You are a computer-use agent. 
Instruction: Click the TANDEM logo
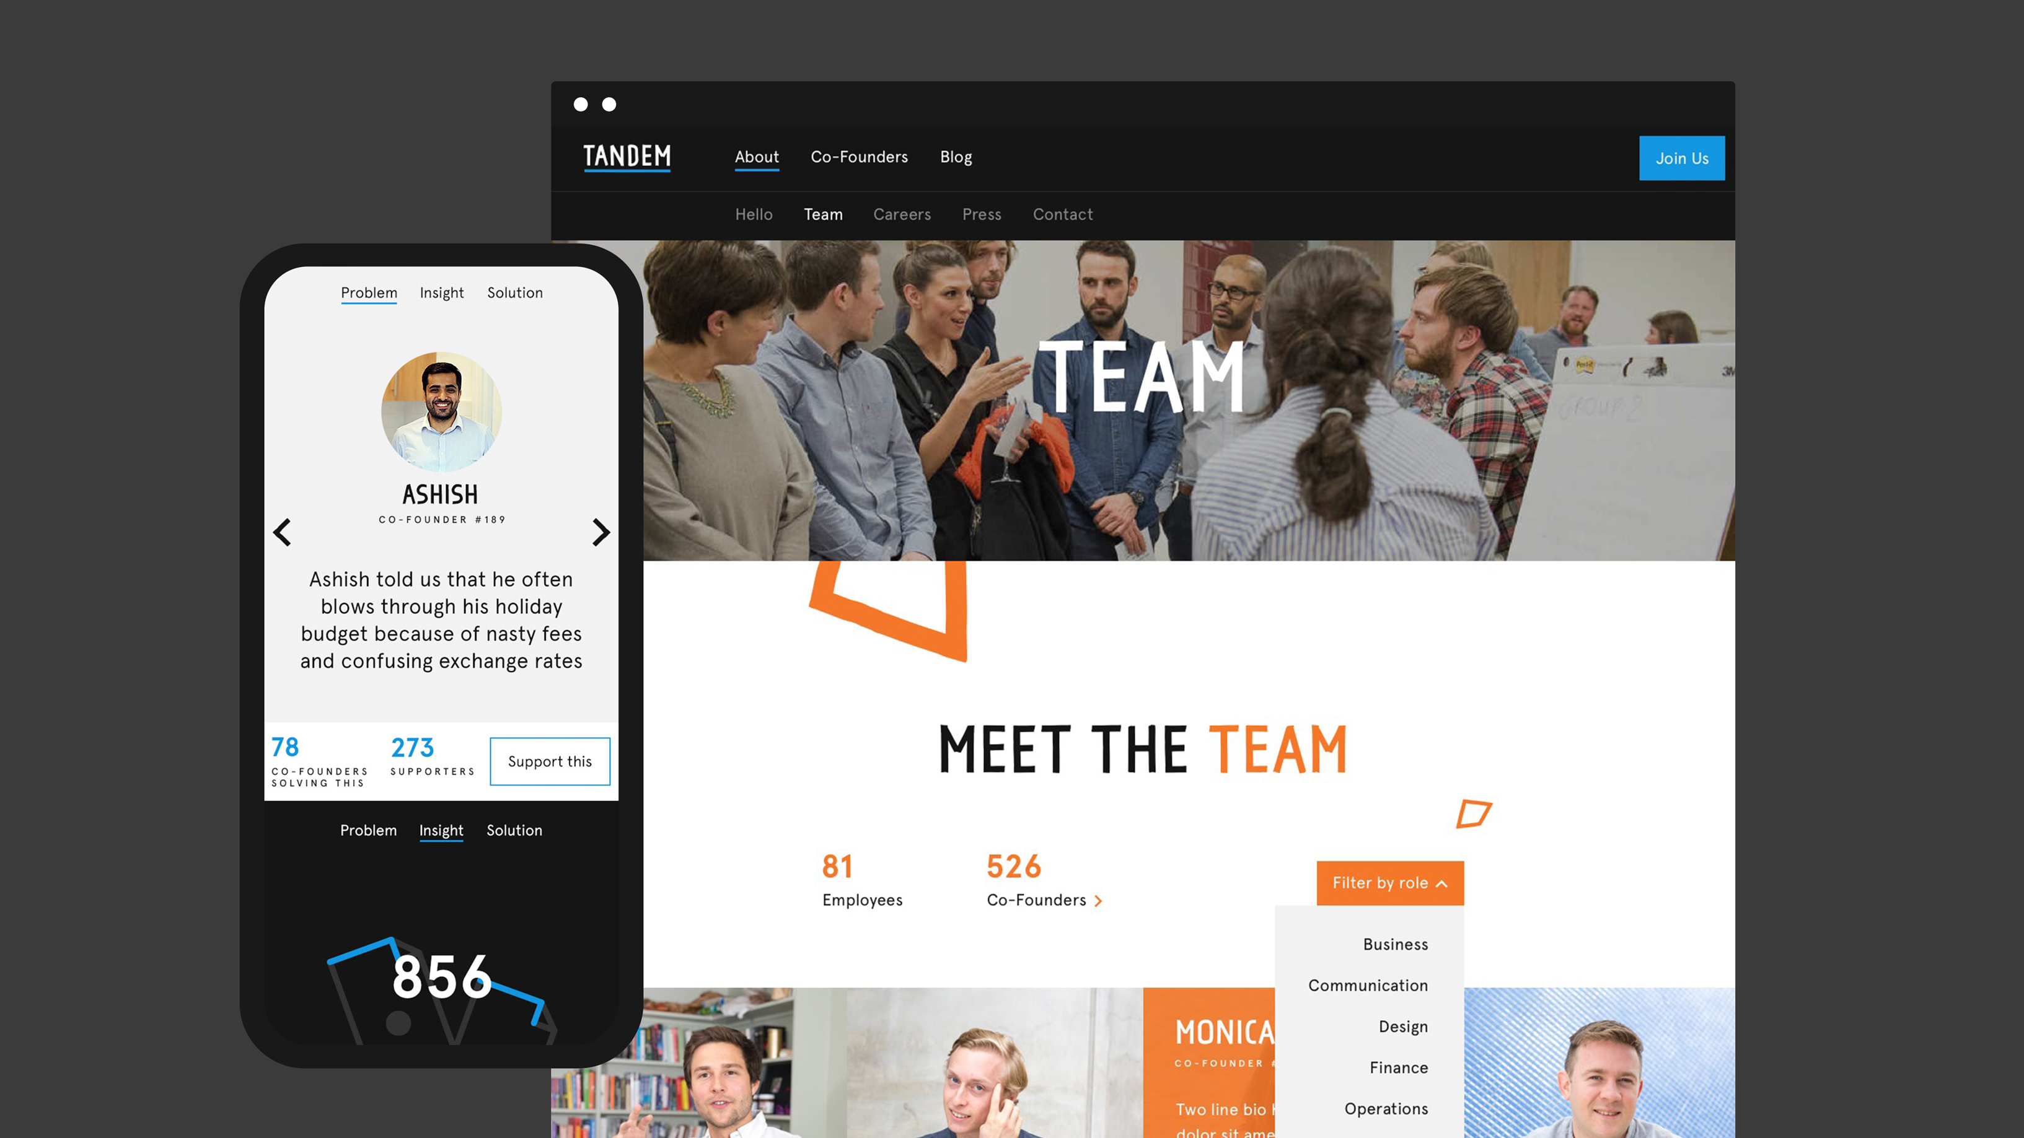(626, 157)
